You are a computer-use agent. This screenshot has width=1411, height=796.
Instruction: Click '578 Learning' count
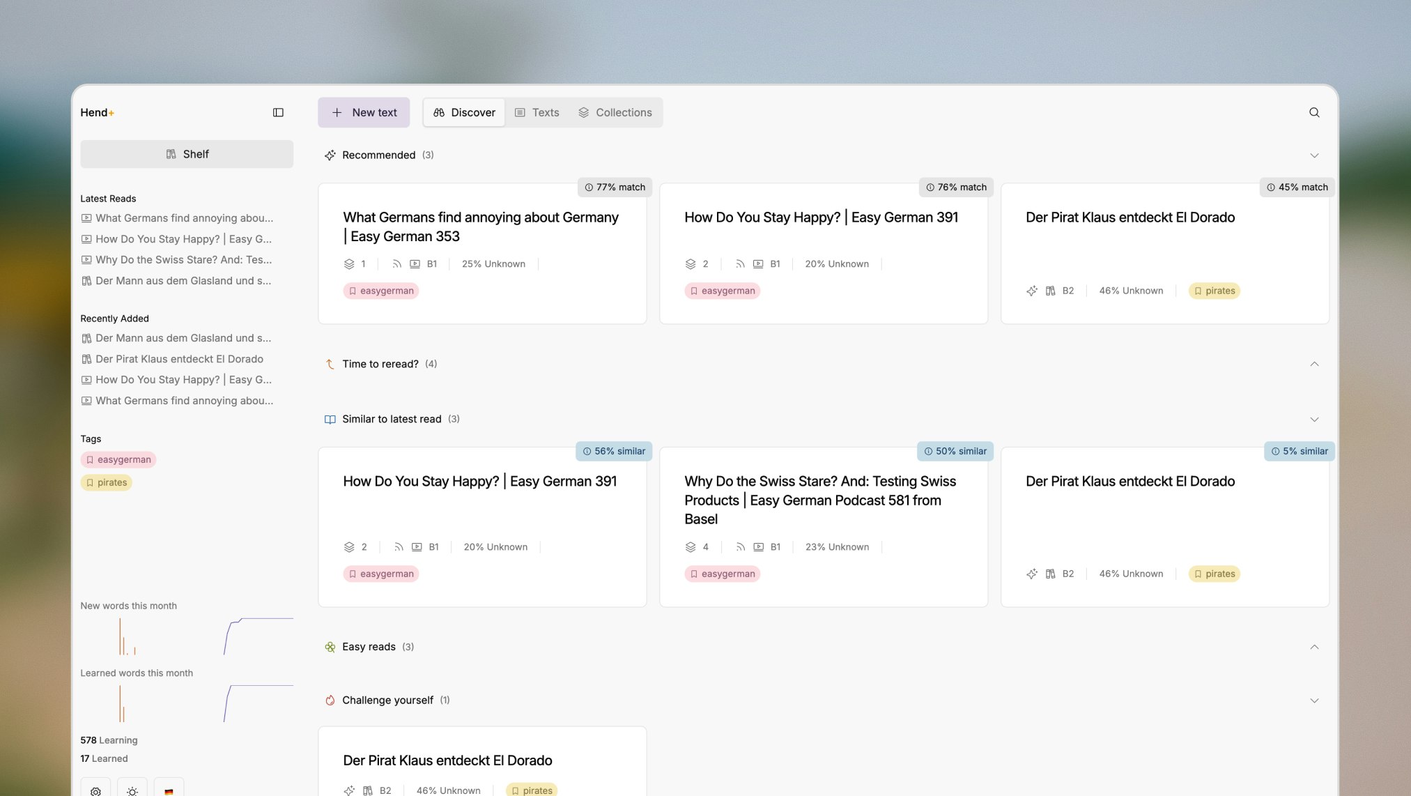pos(109,740)
